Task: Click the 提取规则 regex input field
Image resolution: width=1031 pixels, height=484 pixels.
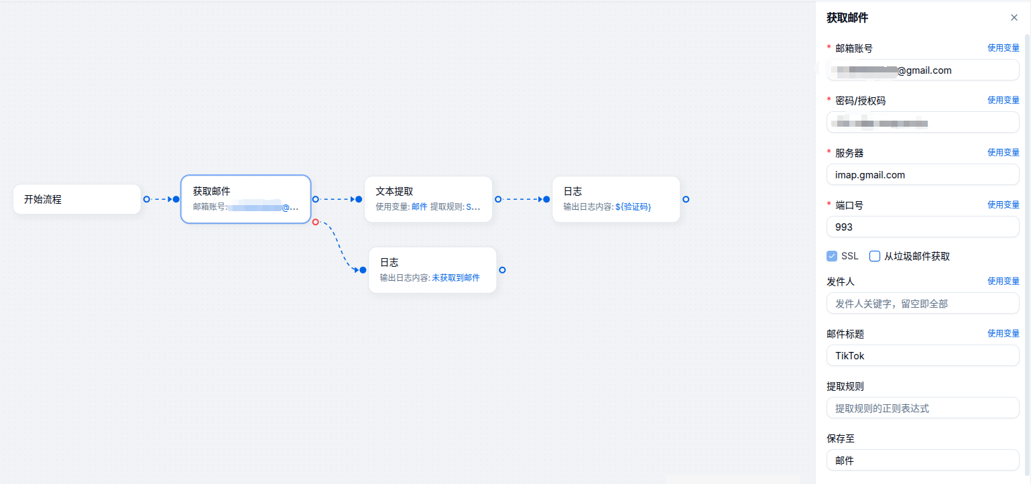Action: [x=922, y=408]
